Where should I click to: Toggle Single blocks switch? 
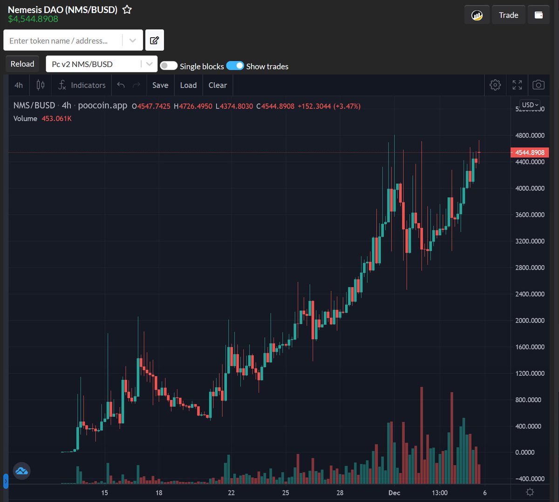click(169, 66)
